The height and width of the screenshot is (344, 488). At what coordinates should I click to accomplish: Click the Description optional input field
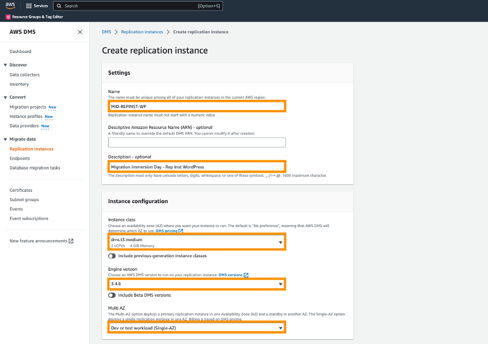196,167
